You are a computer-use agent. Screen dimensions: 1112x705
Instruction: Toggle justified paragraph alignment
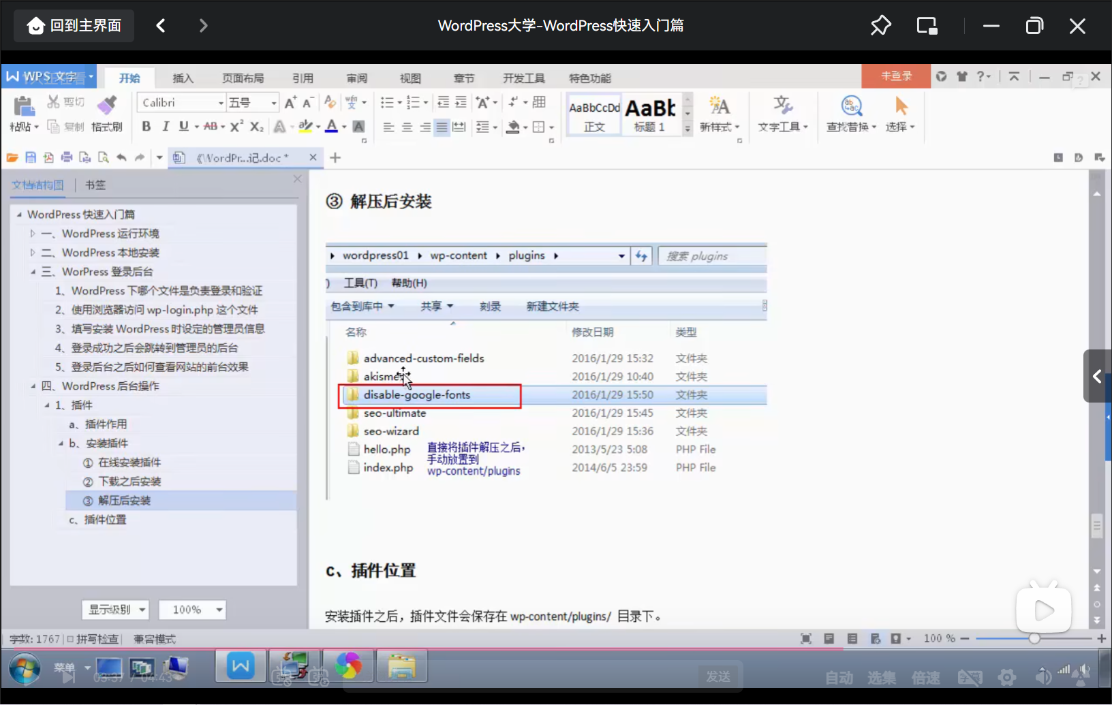[442, 127]
